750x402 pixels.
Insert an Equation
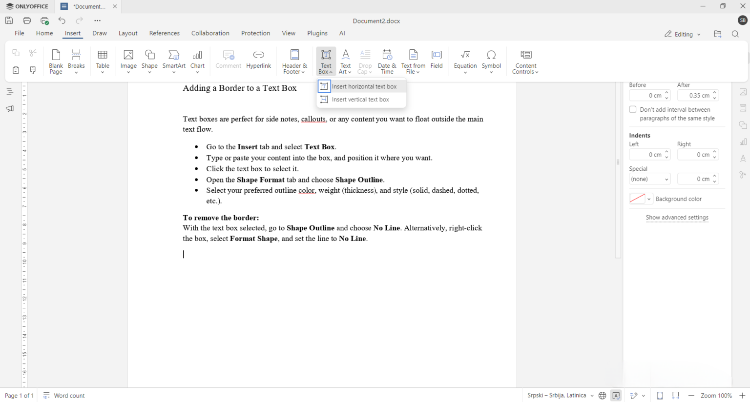pos(465,60)
